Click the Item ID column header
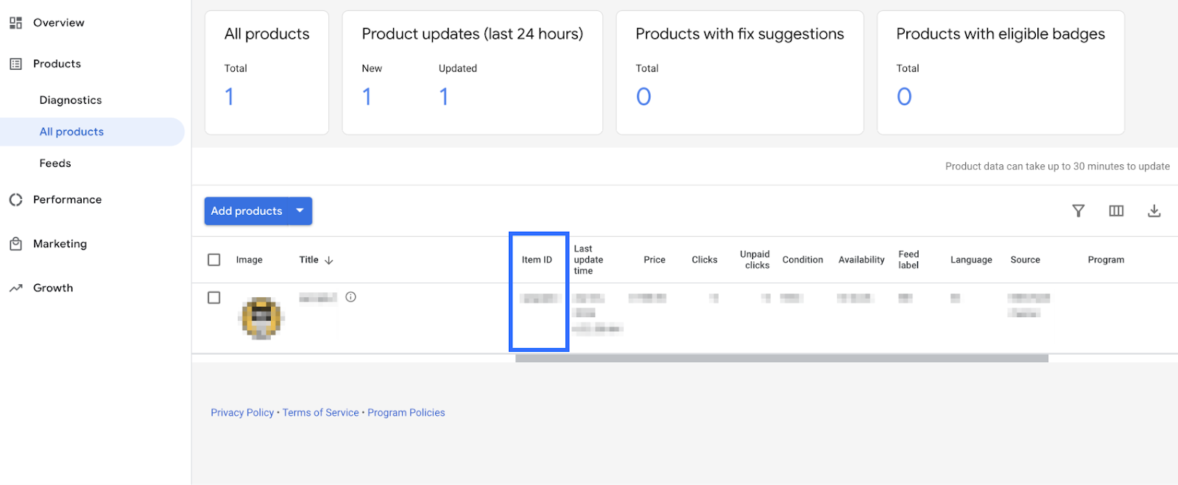1178x485 pixels. [x=537, y=260]
